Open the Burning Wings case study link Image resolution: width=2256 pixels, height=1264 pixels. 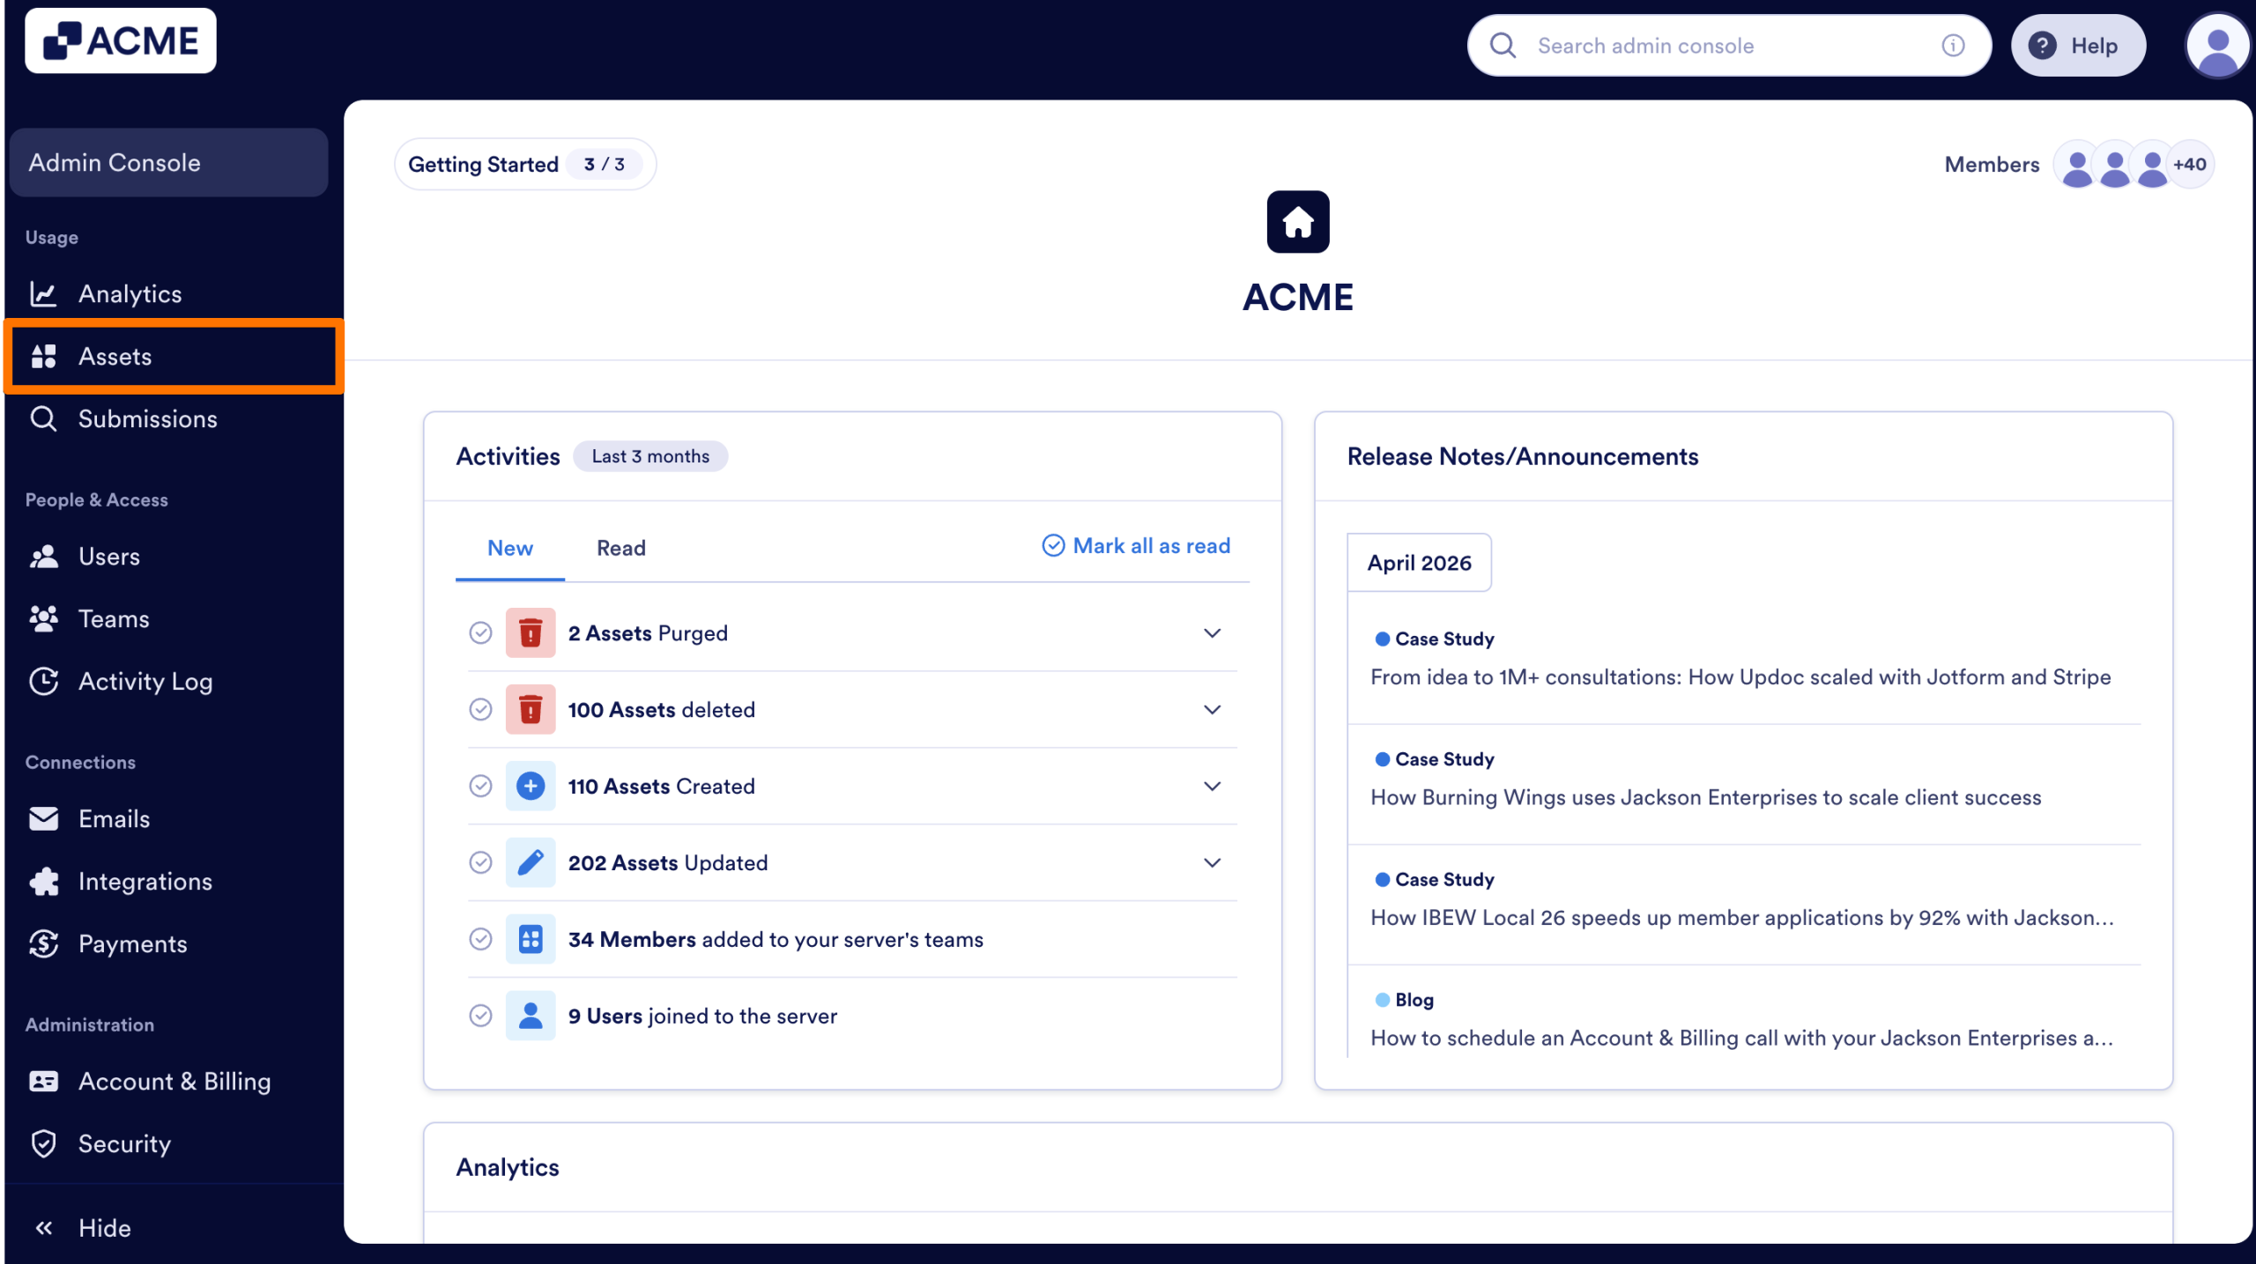click(1706, 798)
